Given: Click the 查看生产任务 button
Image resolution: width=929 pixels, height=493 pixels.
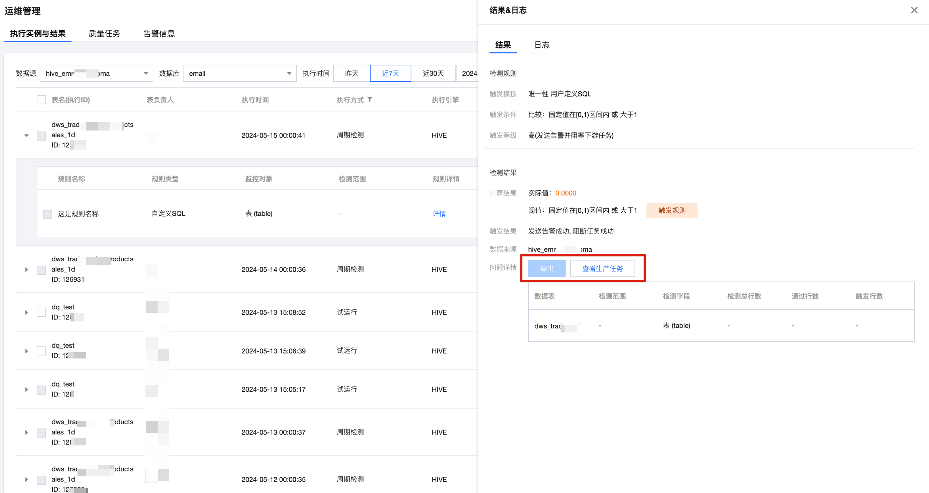Looking at the screenshot, I should [x=602, y=268].
